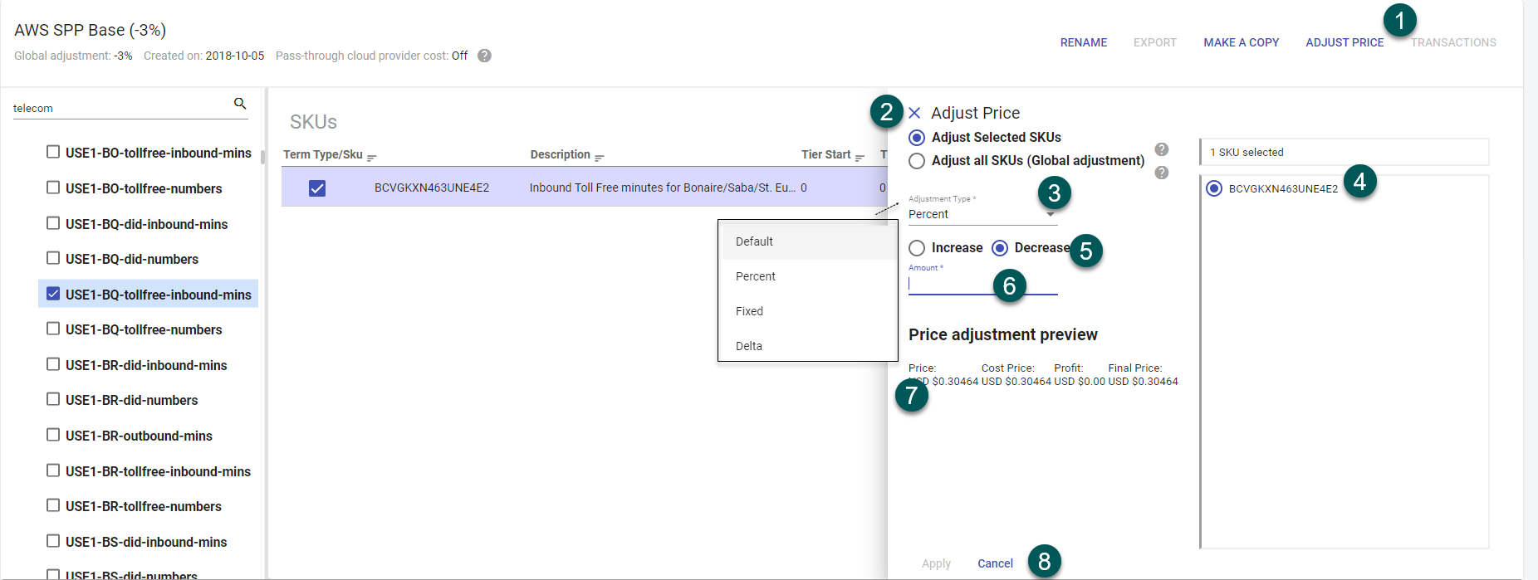This screenshot has height=580, width=1538.
Task: Select Adjust Selected SKUs radio button
Action: click(917, 138)
